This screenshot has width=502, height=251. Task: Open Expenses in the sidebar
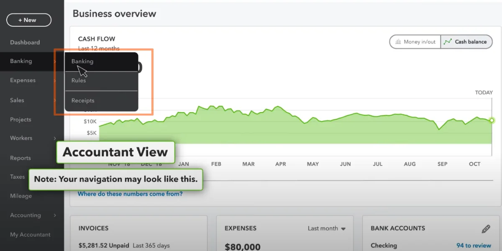click(23, 80)
